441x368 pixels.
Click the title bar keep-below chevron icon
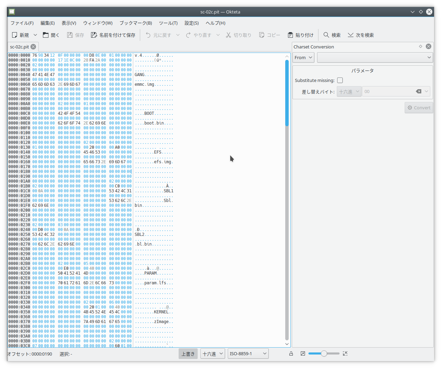tap(413, 12)
